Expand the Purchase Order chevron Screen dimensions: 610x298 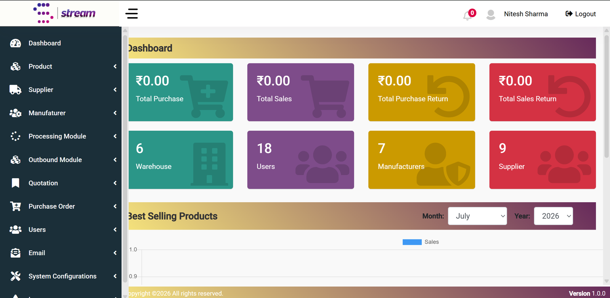pyautogui.click(x=115, y=206)
